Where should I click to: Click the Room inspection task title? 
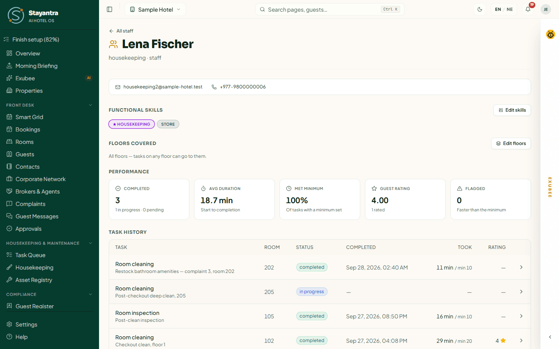point(137,313)
